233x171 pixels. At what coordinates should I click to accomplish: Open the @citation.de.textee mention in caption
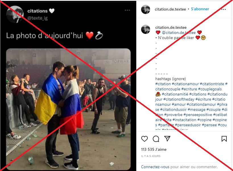[179, 32]
